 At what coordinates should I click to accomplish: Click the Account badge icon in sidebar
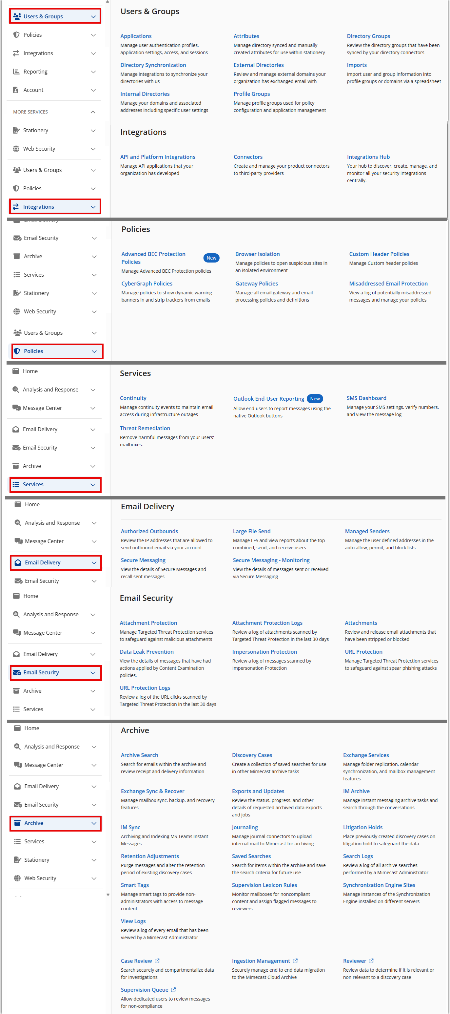[x=16, y=90]
